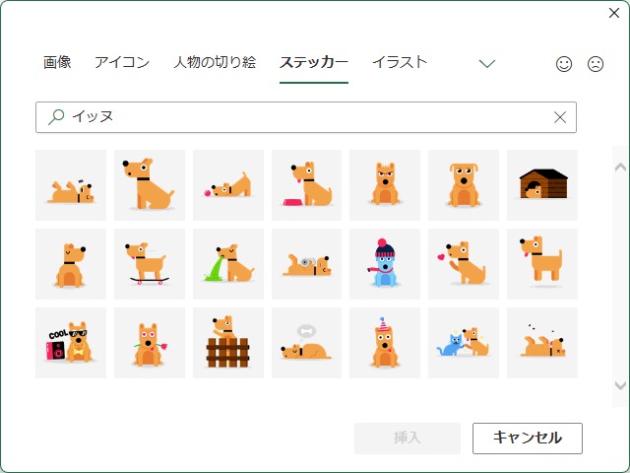
Task: Pick the large sitting dog side-view sticker
Action: [150, 185]
